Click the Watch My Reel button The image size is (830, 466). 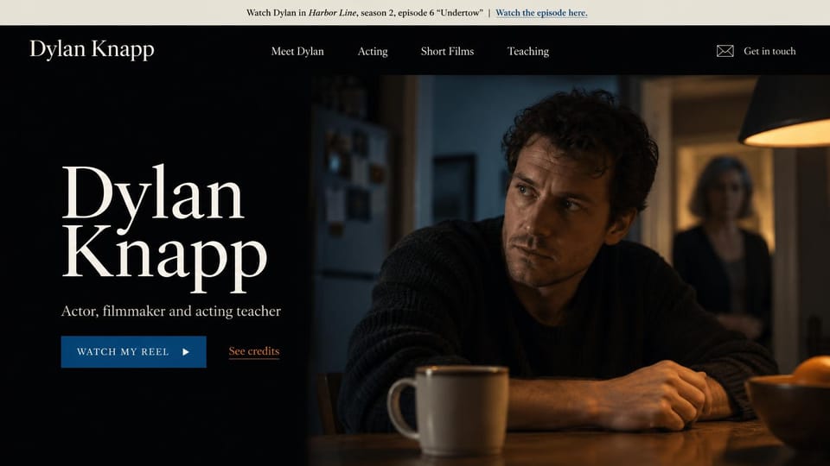133,351
